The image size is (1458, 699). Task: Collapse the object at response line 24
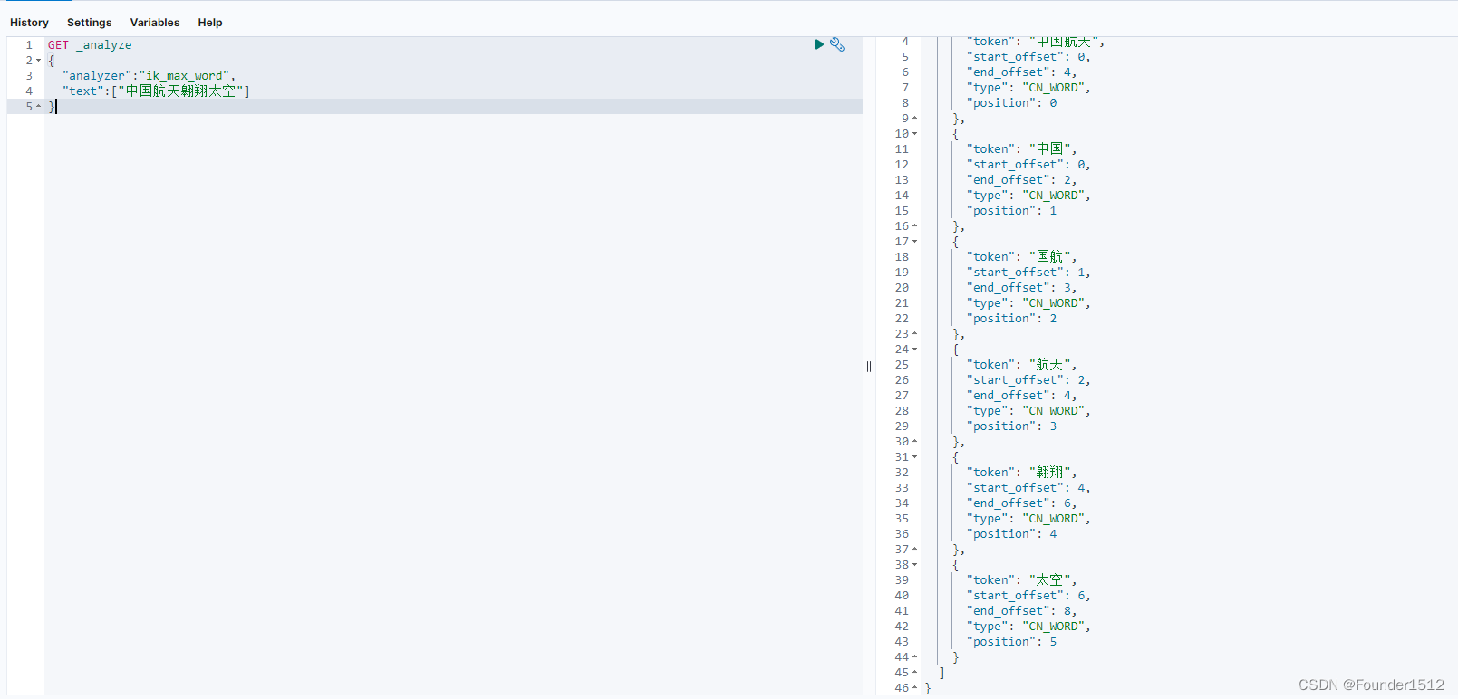coord(914,349)
